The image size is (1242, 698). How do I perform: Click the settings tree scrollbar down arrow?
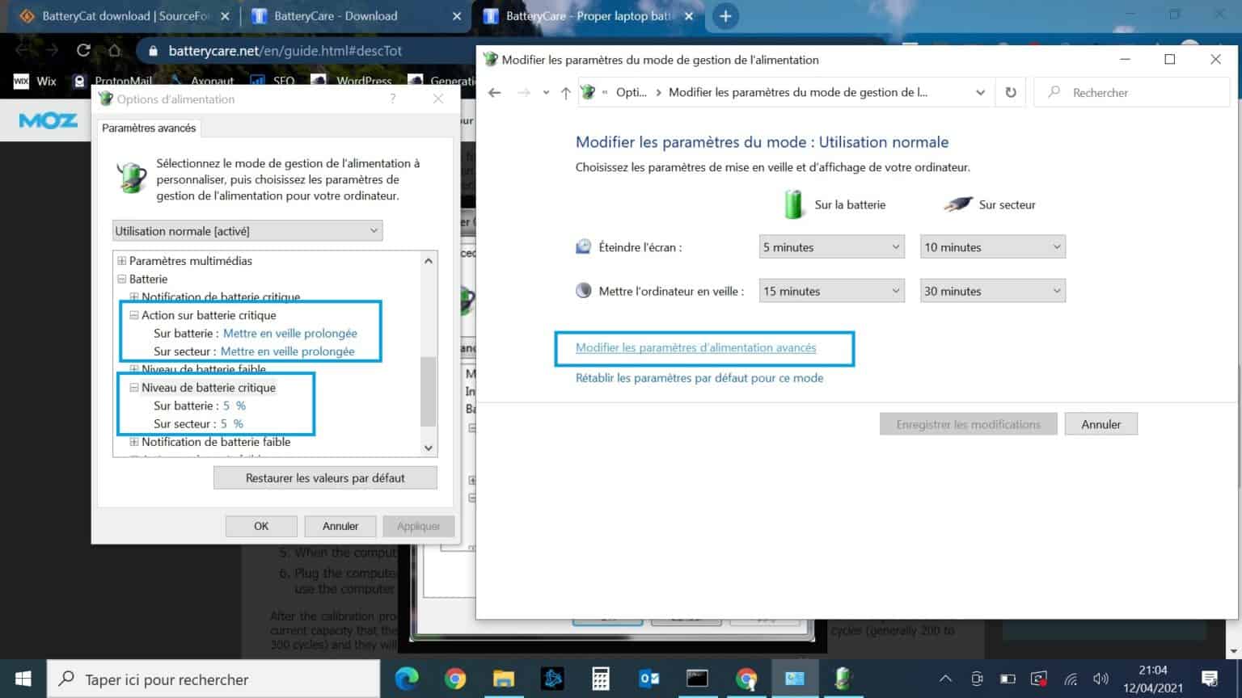(429, 448)
